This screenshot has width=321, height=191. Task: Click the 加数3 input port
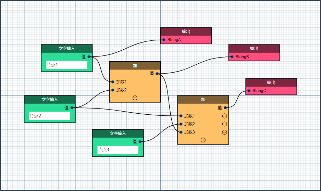click(181, 132)
